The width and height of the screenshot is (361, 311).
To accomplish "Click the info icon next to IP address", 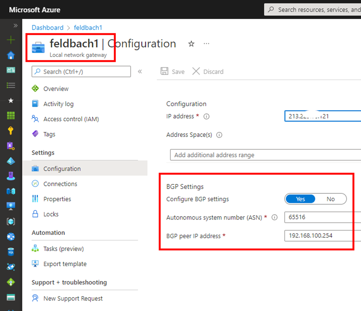I will (207, 116).
